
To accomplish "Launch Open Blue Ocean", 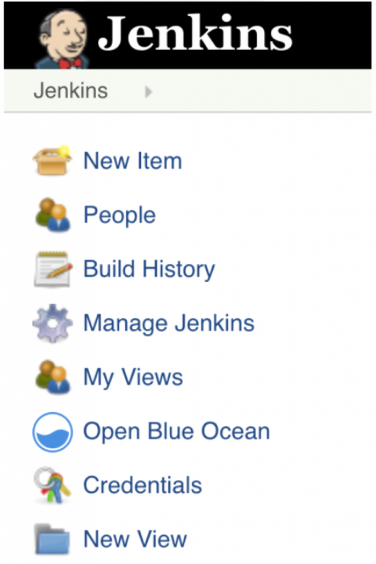I will click(176, 431).
